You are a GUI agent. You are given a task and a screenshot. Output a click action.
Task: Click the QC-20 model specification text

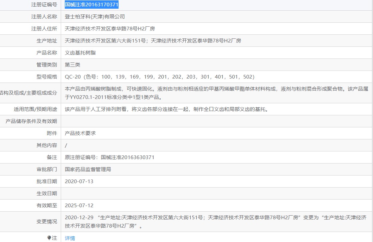click(160, 77)
